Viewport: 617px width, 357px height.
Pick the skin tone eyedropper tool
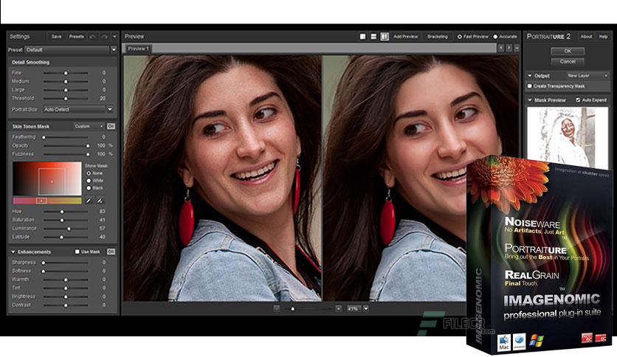[89, 200]
